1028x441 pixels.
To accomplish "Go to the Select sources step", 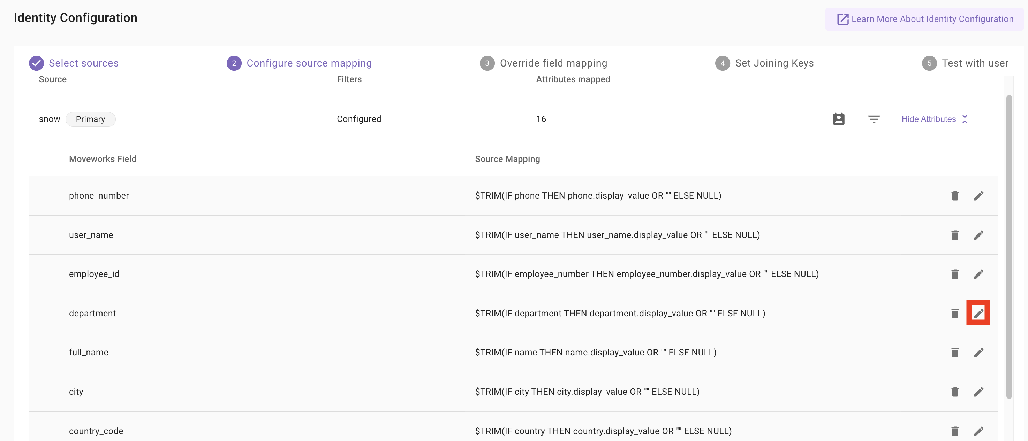I will click(74, 63).
